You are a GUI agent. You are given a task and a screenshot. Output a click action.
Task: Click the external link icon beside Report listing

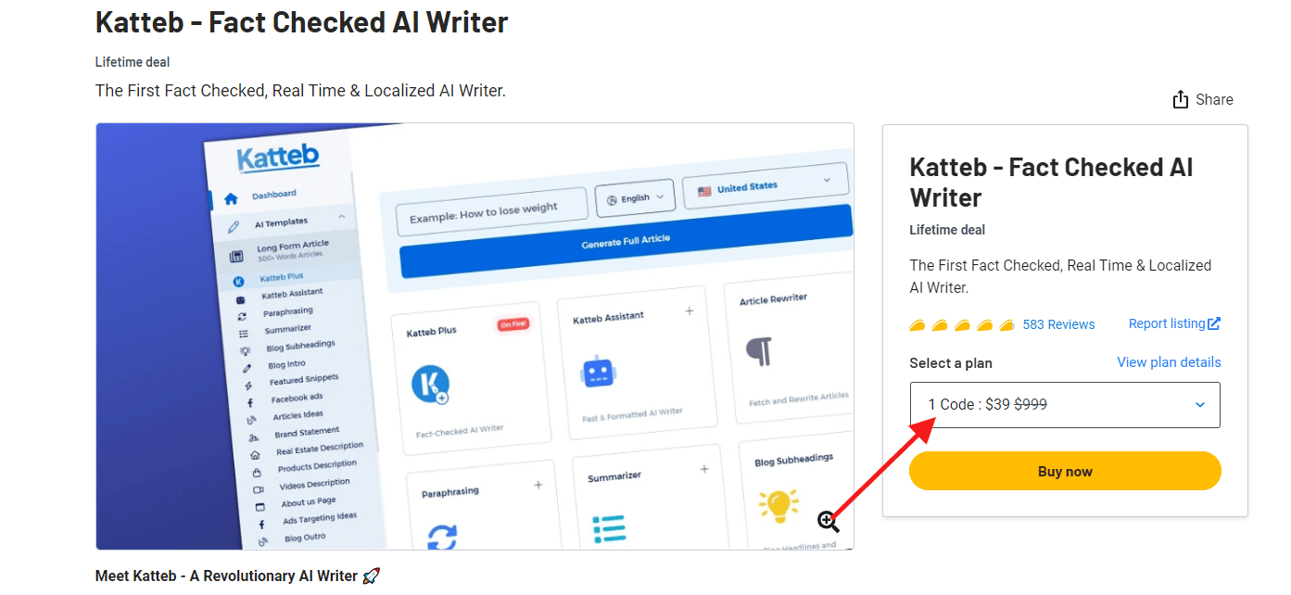click(x=1214, y=323)
